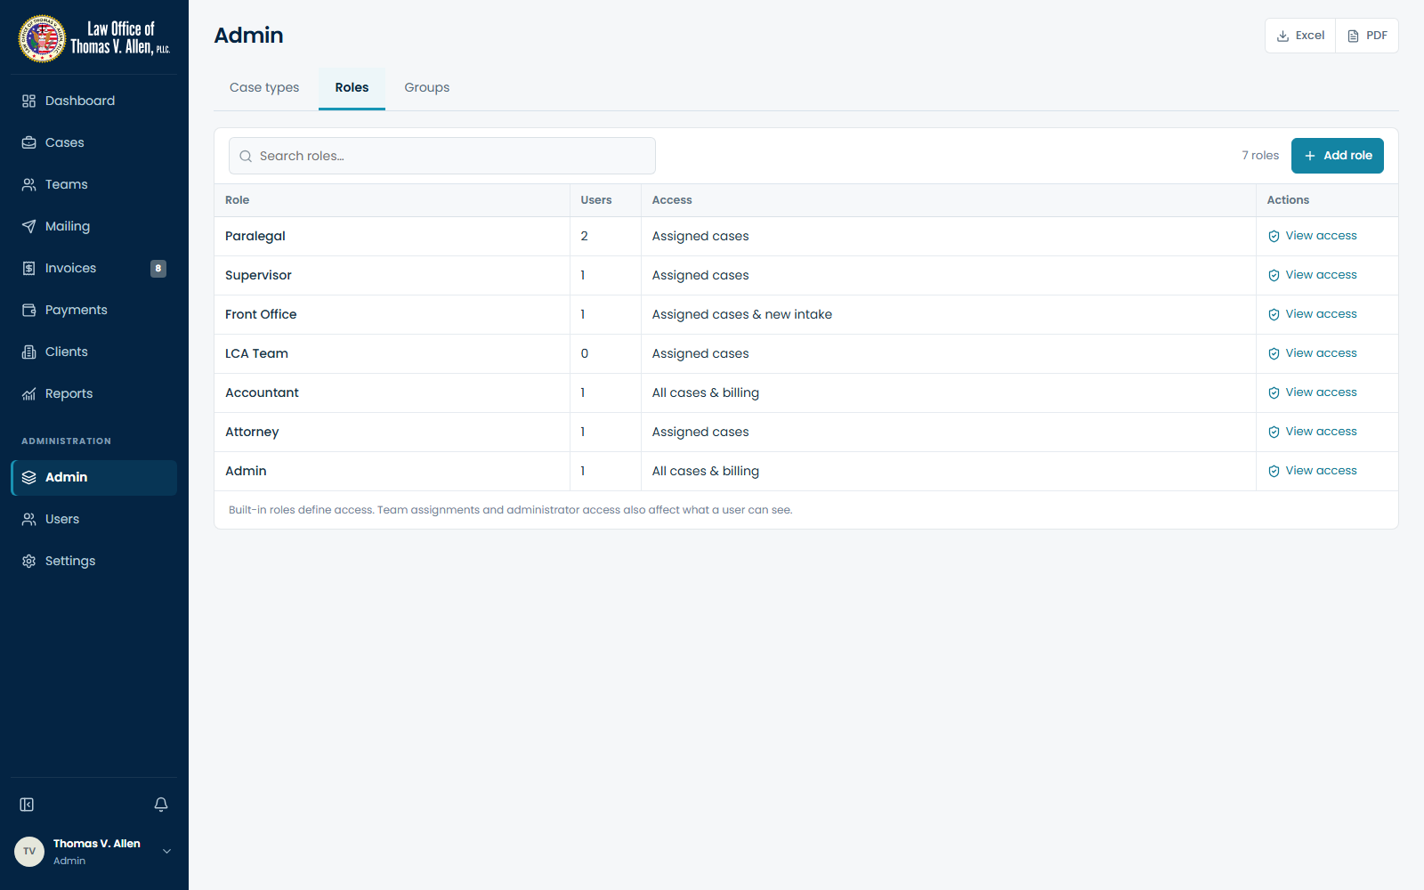This screenshot has width=1424, height=890.
Task: View access for the LCA Team role
Action: 1312,353
